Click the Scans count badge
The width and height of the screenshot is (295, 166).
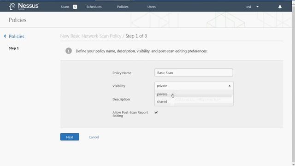(x=75, y=7)
